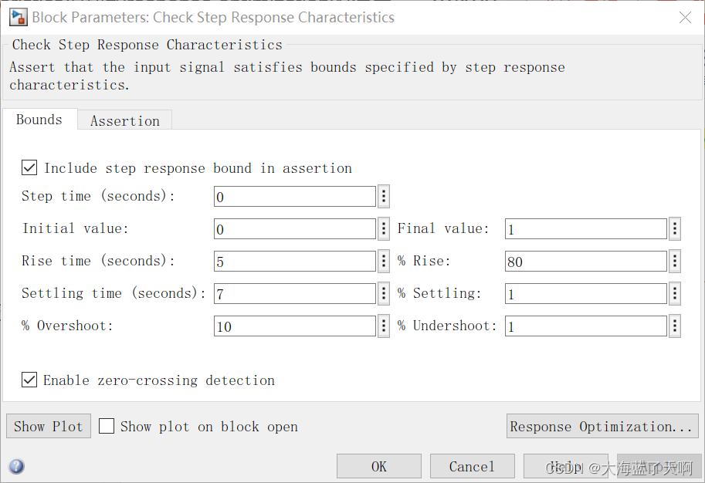Image resolution: width=705 pixels, height=483 pixels.
Task: Switch to the Assertion tab
Action: (x=124, y=120)
